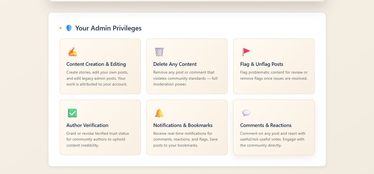Select the Delete Any Content heading
Viewport: 374px width, 174px height.
[x=175, y=64]
